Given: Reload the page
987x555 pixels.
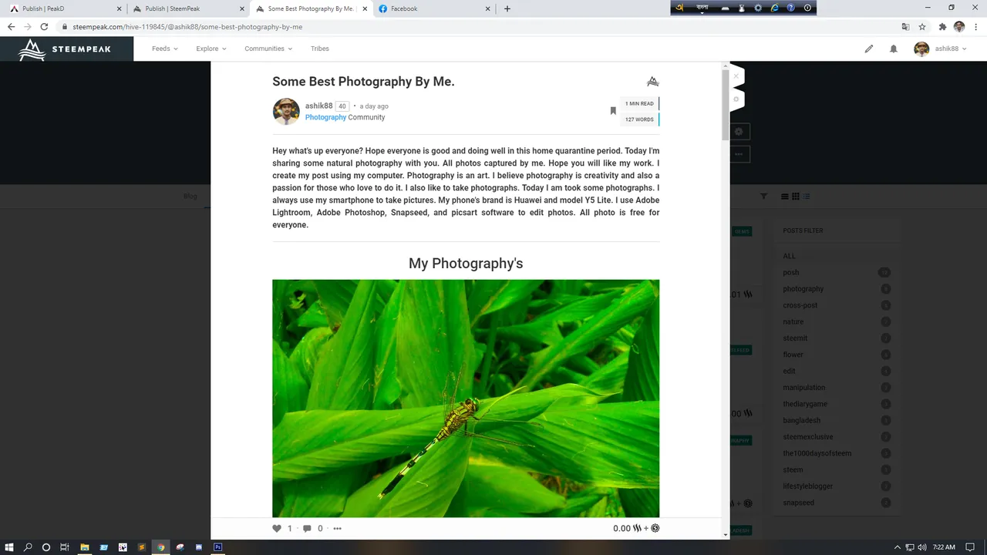Looking at the screenshot, I should (x=44, y=26).
